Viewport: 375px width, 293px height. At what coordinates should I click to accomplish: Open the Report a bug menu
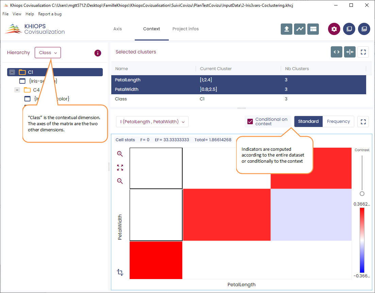[x=50, y=14]
